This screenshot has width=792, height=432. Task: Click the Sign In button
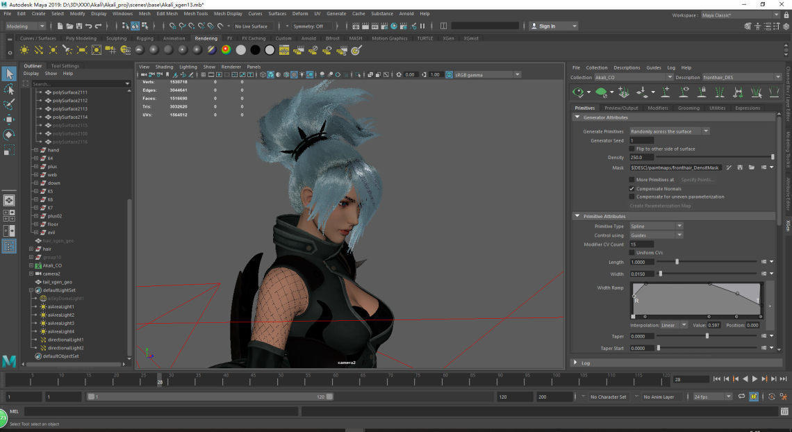coord(553,26)
